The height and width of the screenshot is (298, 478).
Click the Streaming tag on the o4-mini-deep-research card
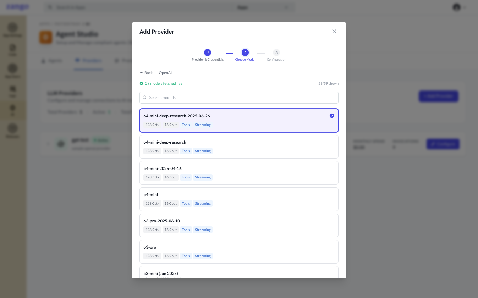point(203,151)
